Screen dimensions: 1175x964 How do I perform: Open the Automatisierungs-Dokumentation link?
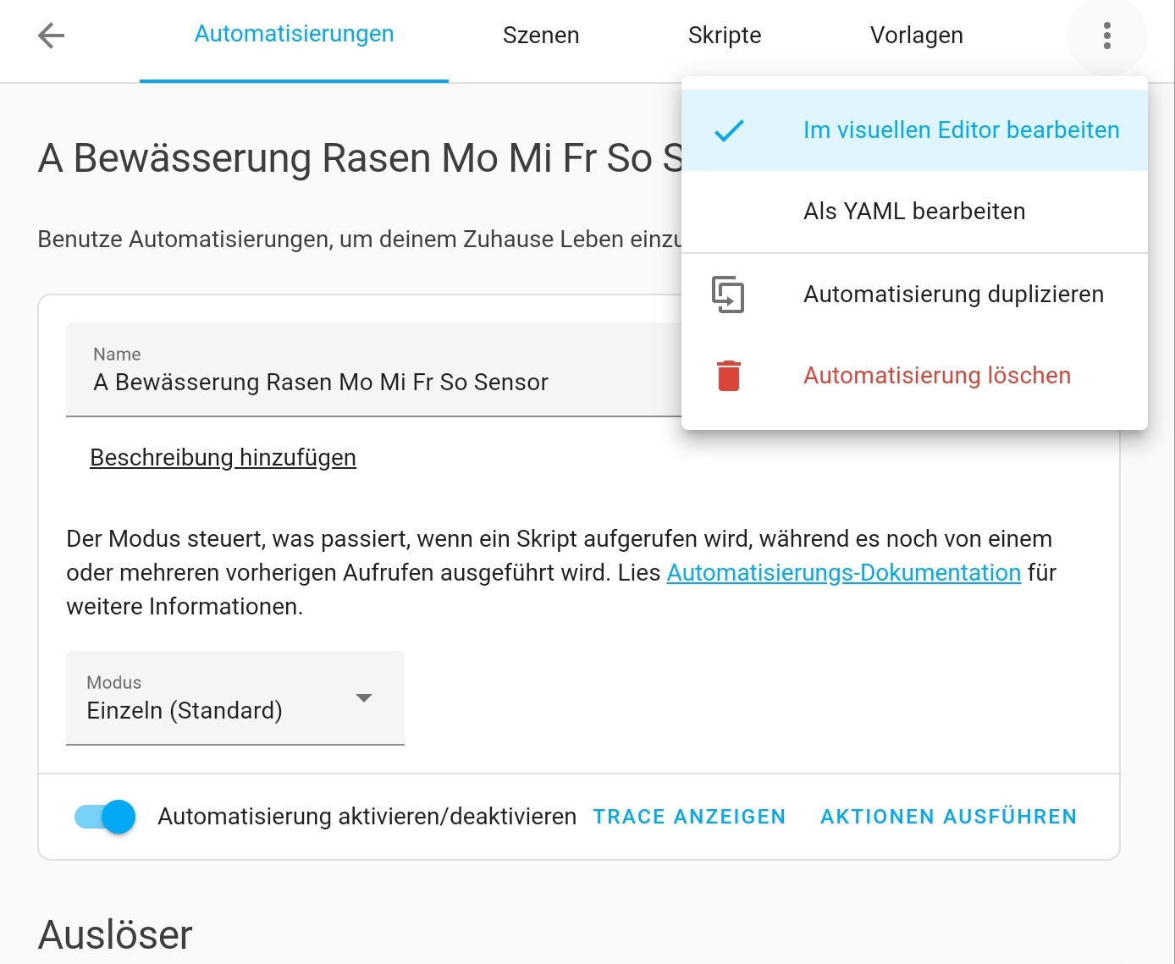(843, 573)
